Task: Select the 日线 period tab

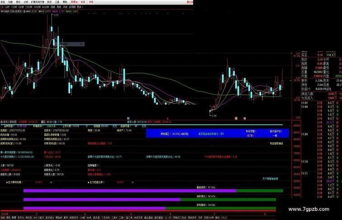Action: [53, 7]
